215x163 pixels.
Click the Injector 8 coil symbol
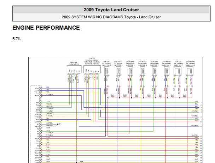tap(190, 71)
